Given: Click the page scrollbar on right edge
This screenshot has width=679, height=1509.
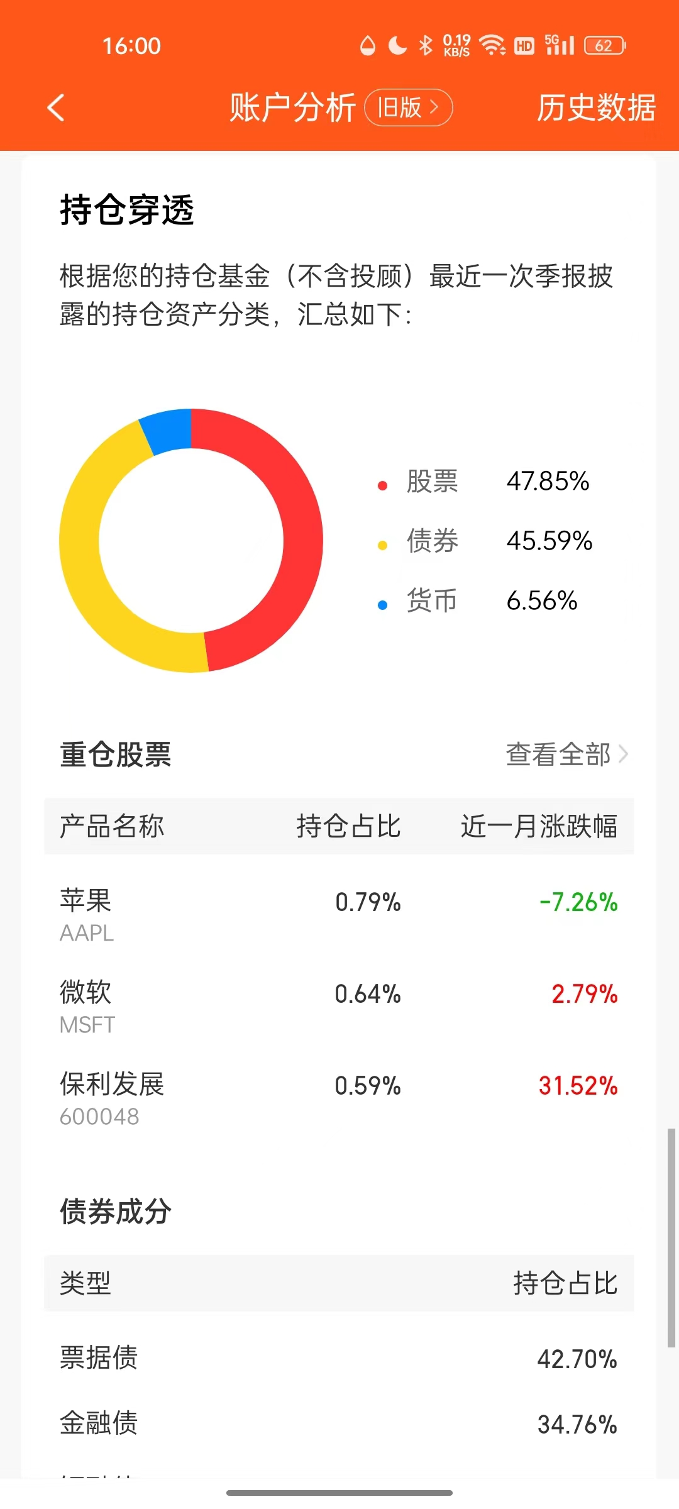Looking at the screenshot, I should coord(671,1237).
